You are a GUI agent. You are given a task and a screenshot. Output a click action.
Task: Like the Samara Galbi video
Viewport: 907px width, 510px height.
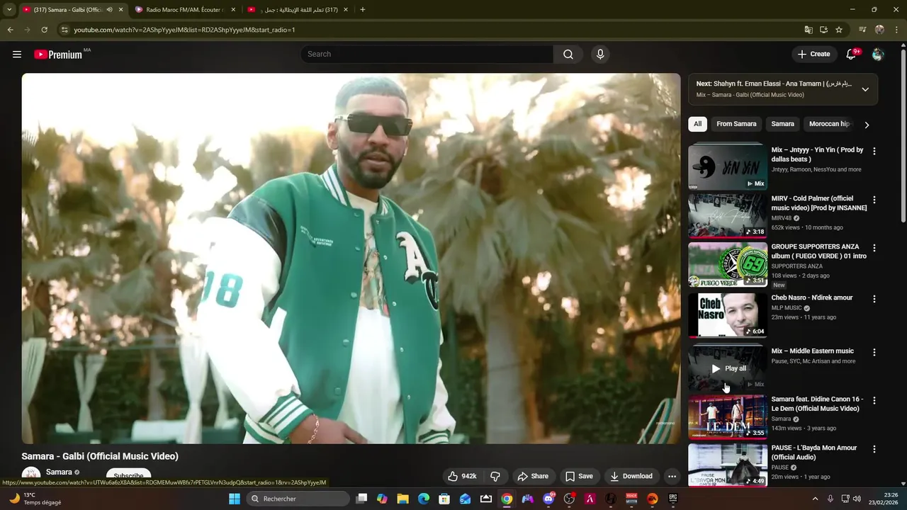[461, 476]
